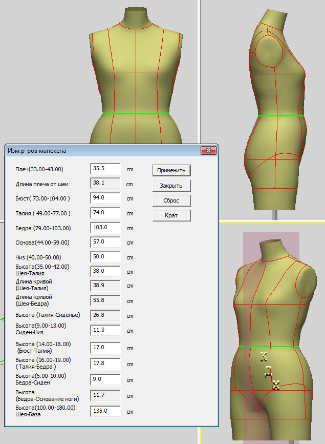The height and width of the screenshot is (444, 325).
Task: Select the Бедра-Основание ноги field showing 11.7
Action: pyautogui.click(x=105, y=395)
